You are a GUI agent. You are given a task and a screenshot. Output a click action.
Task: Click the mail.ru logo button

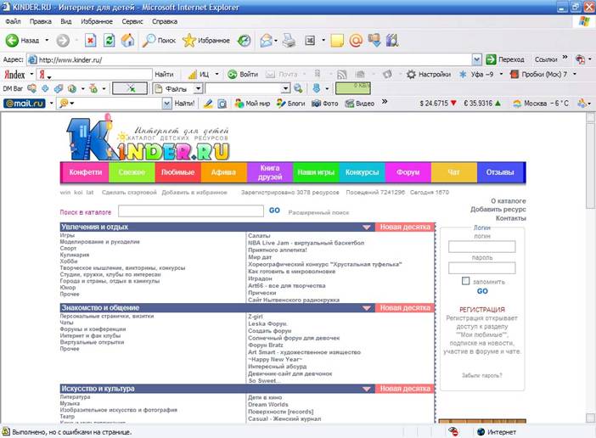[25, 104]
